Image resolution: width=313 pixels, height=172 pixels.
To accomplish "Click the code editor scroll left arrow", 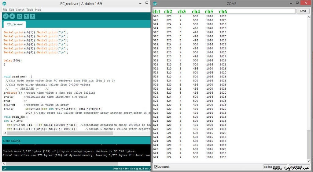I will pos(5,133).
